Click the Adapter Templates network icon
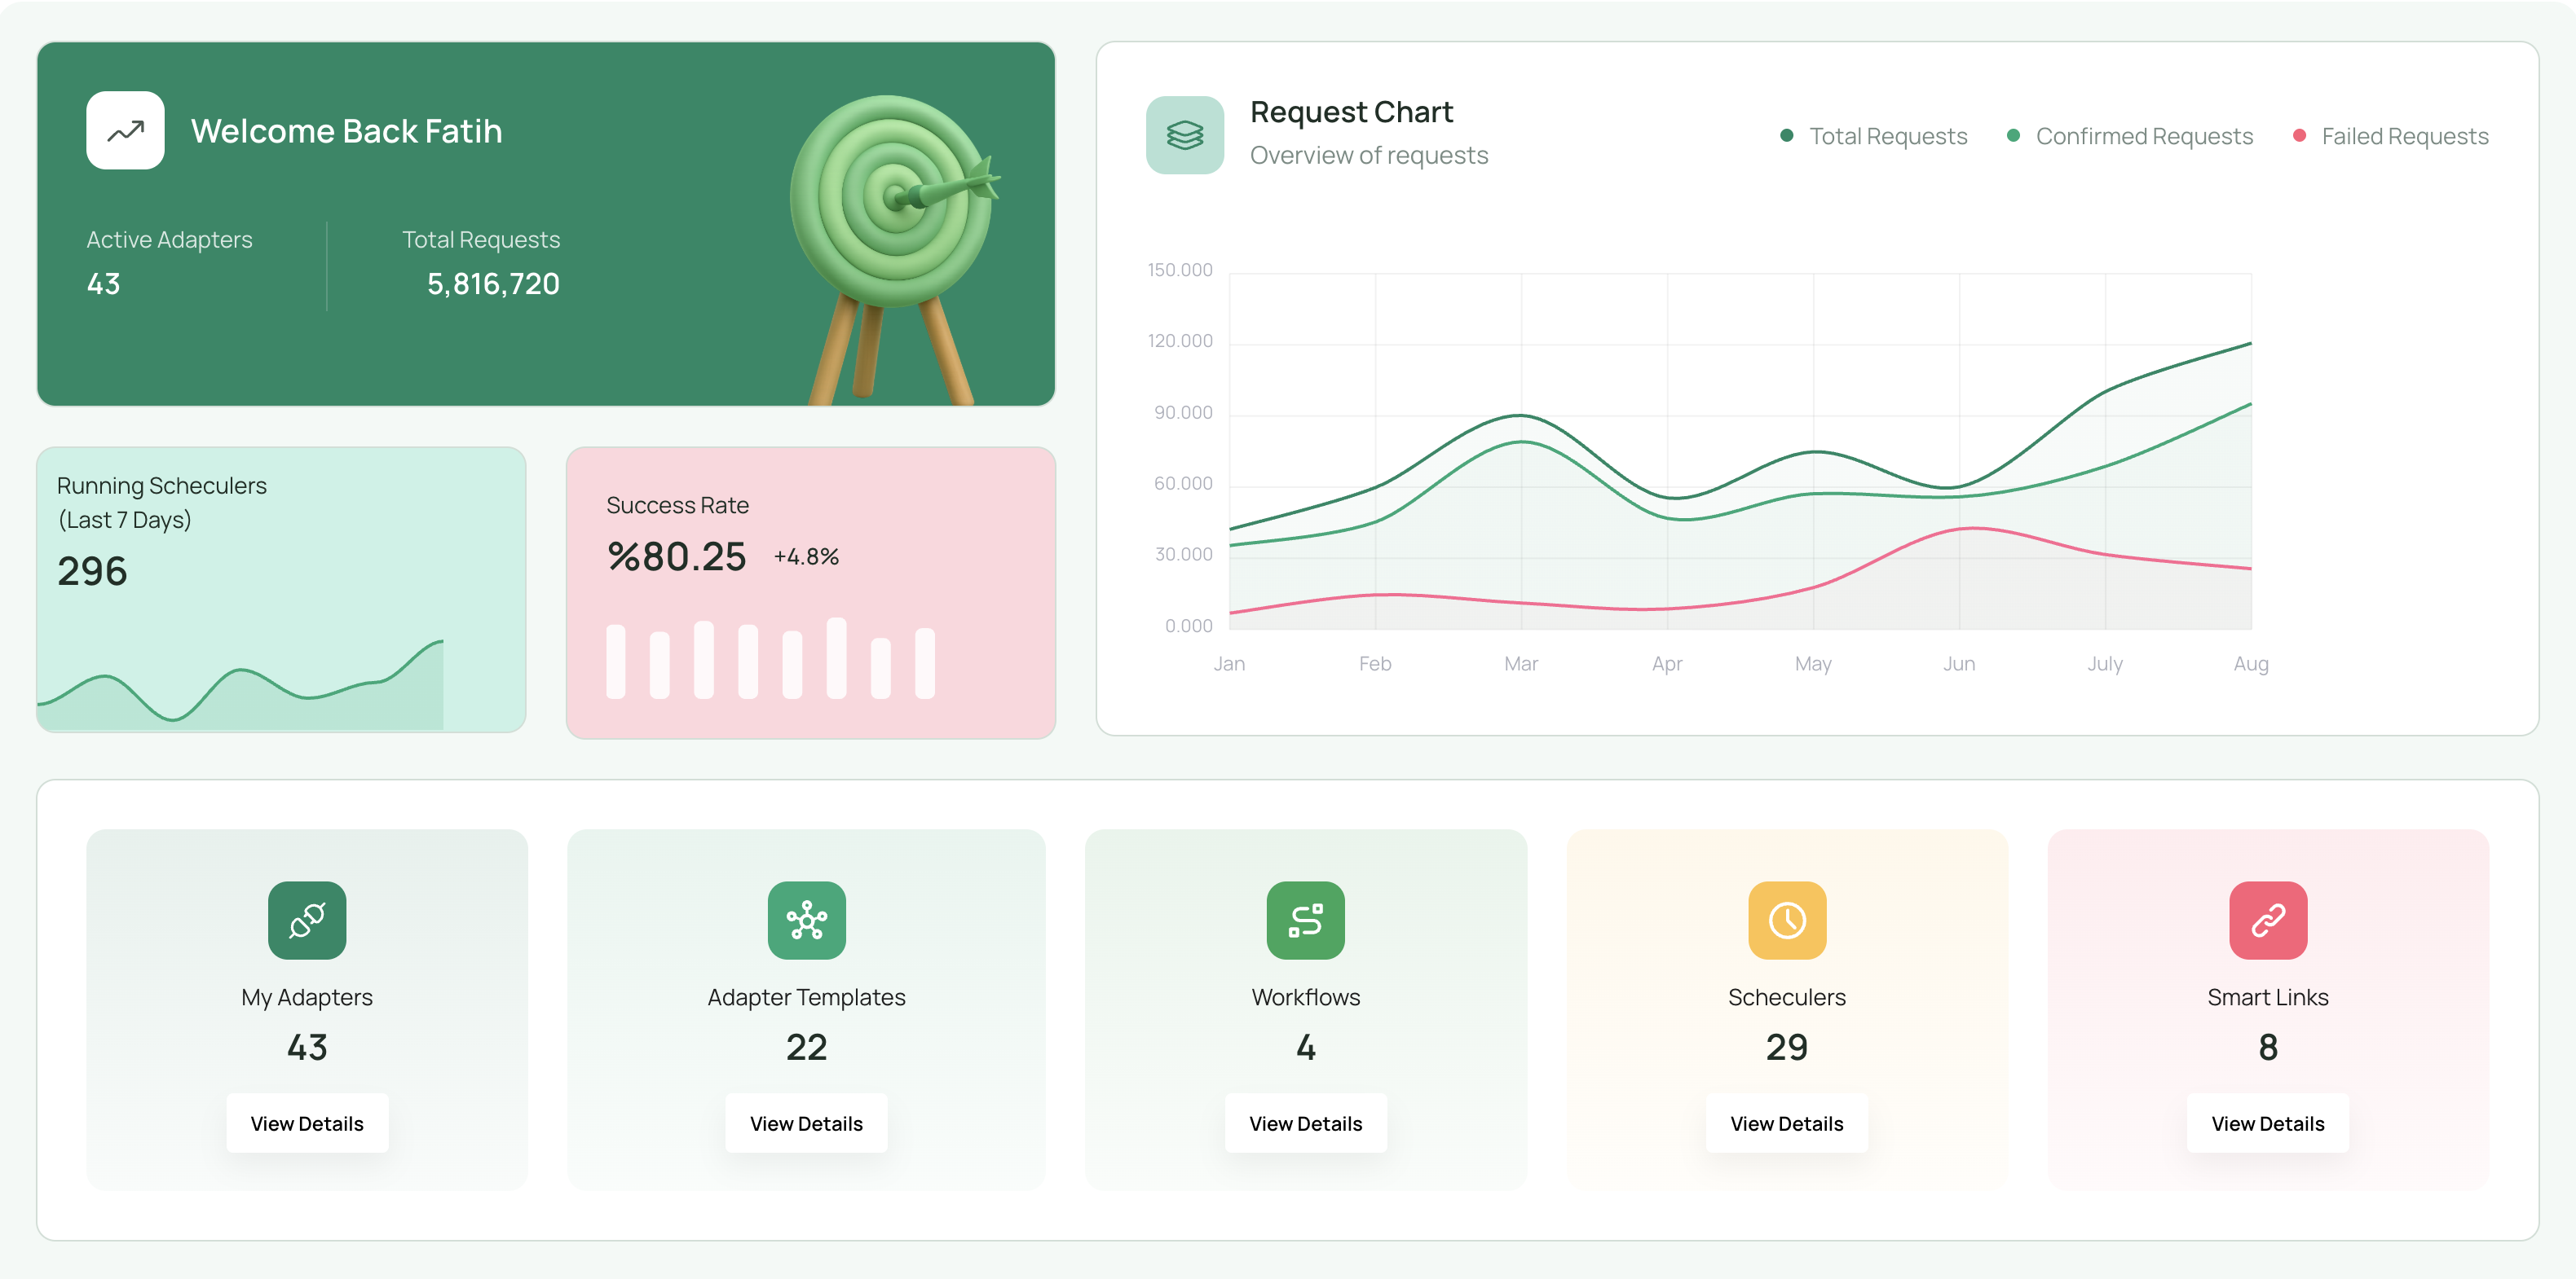The height and width of the screenshot is (1279, 2576). [806, 919]
